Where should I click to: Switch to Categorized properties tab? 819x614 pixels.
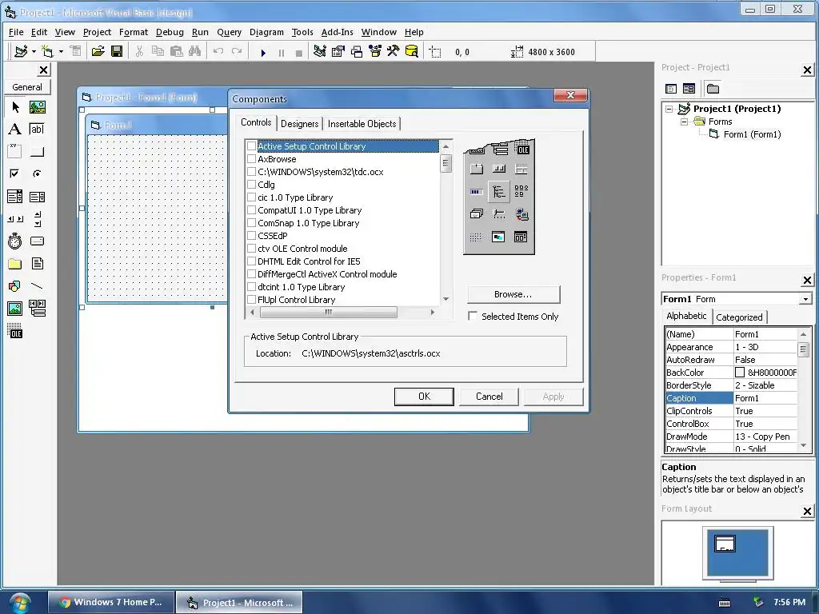pos(739,317)
